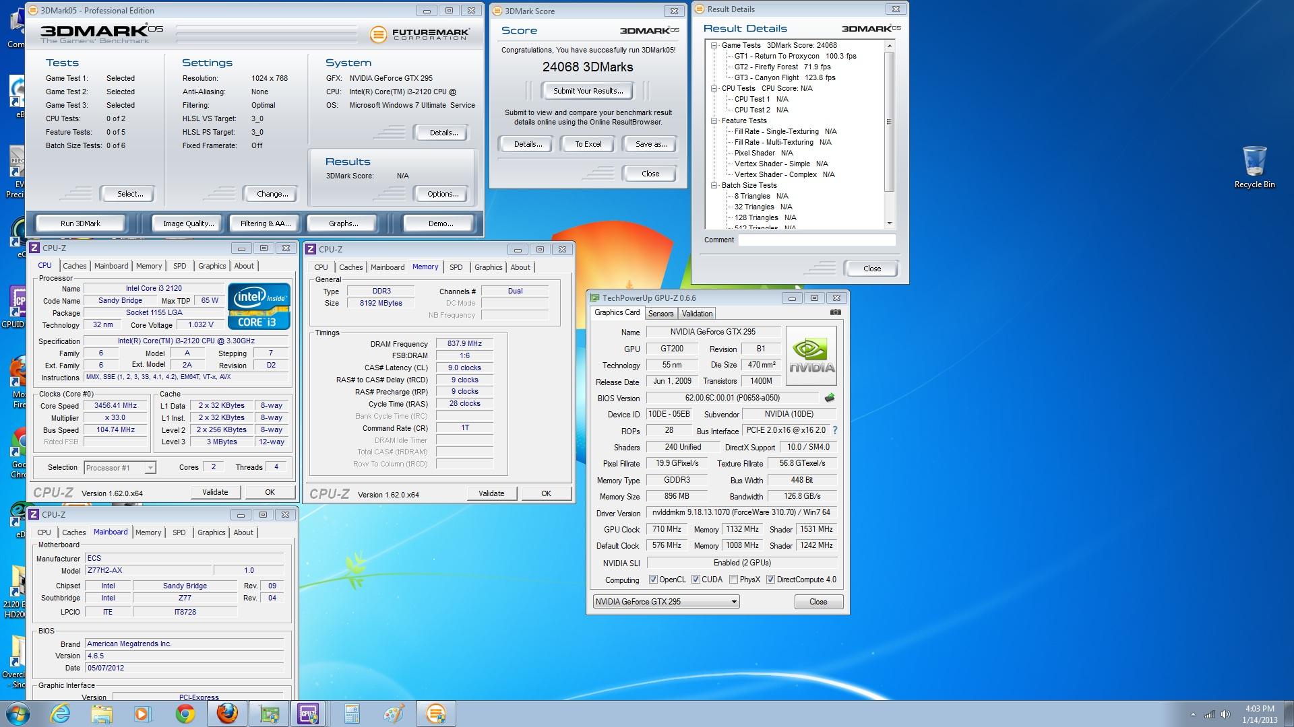Click GPU-Z title bar app icon
This screenshot has height=727, width=1294.
click(594, 298)
